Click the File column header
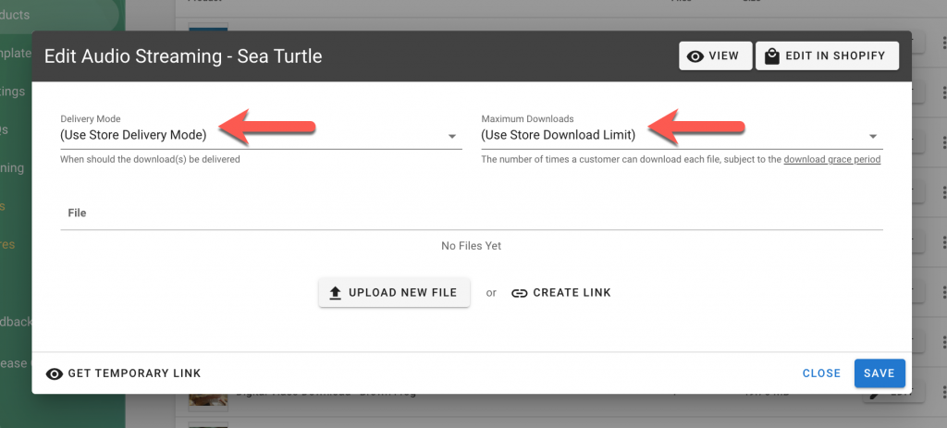This screenshot has width=947, height=428. pyautogui.click(x=77, y=214)
